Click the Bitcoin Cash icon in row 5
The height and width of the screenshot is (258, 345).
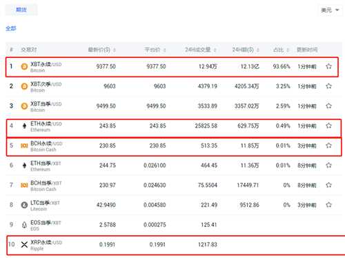(24, 146)
